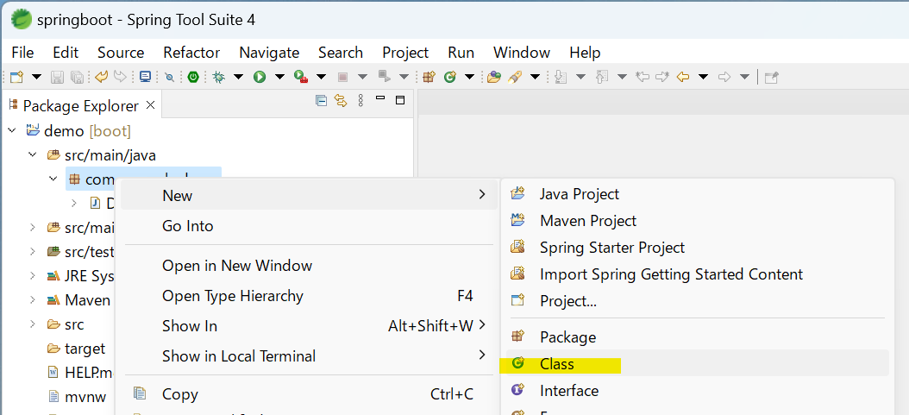Image resolution: width=909 pixels, height=415 pixels.
Task: Open the Show in Local Terminal submenu
Action: pyautogui.click(x=309, y=355)
